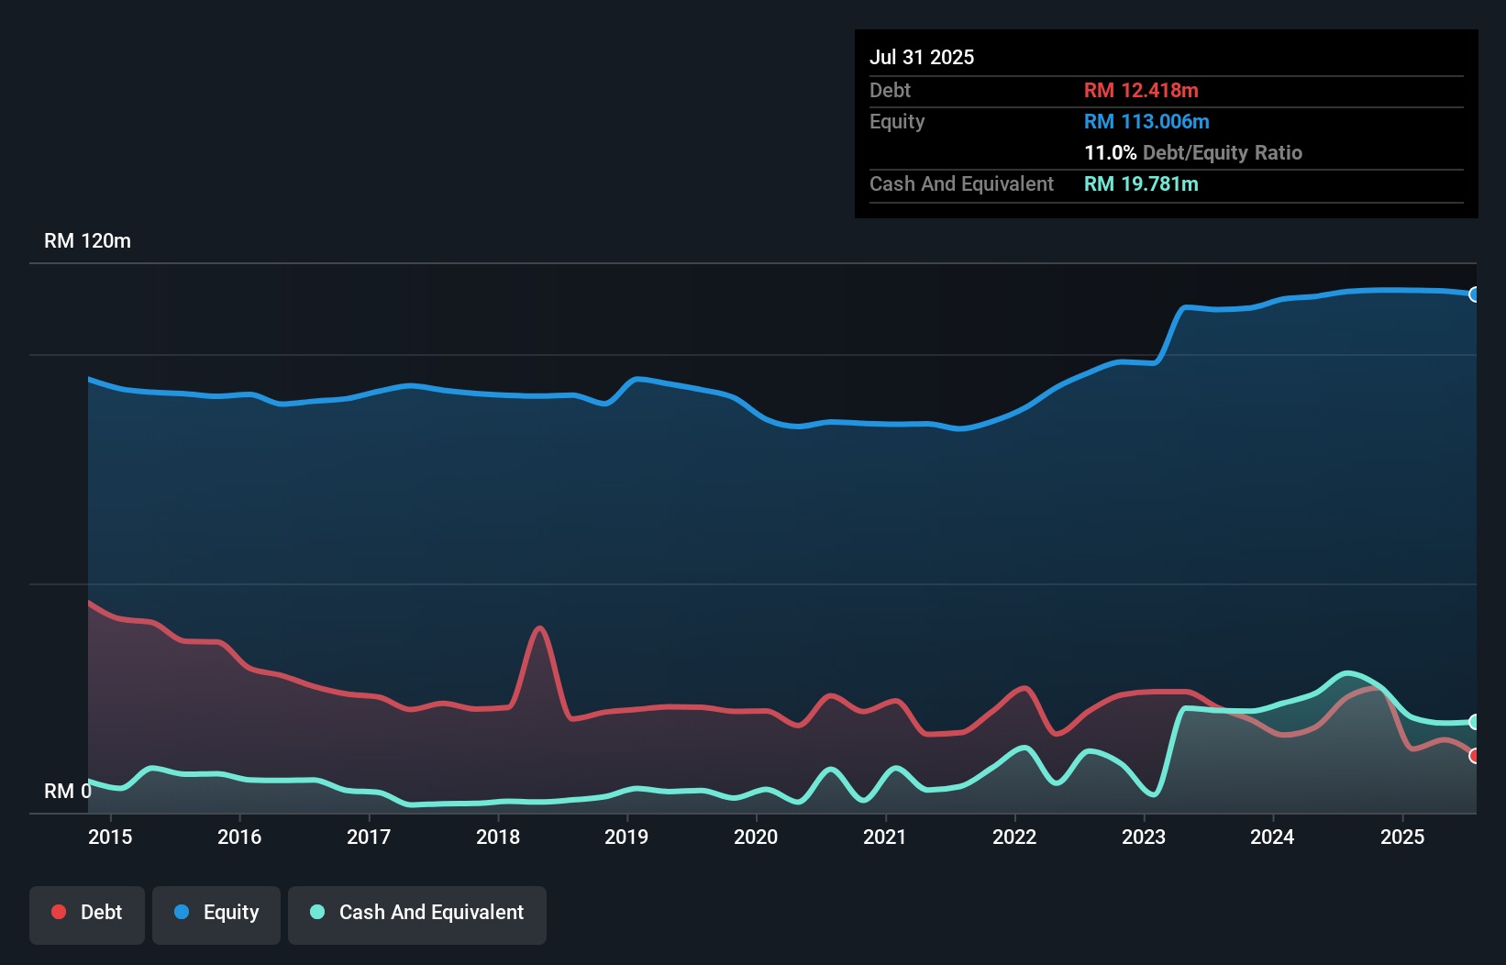Click the RM 12.418m debt value
Screen dimensions: 1506x965
[x=1141, y=90]
